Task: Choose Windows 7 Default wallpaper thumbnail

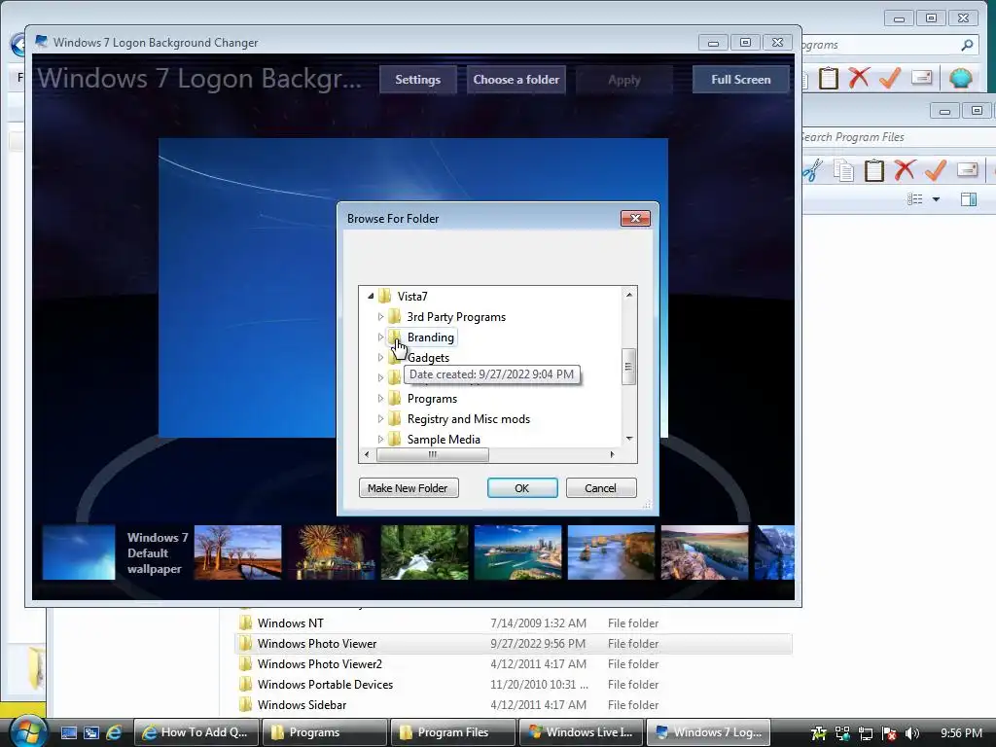Action: click(79, 552)
